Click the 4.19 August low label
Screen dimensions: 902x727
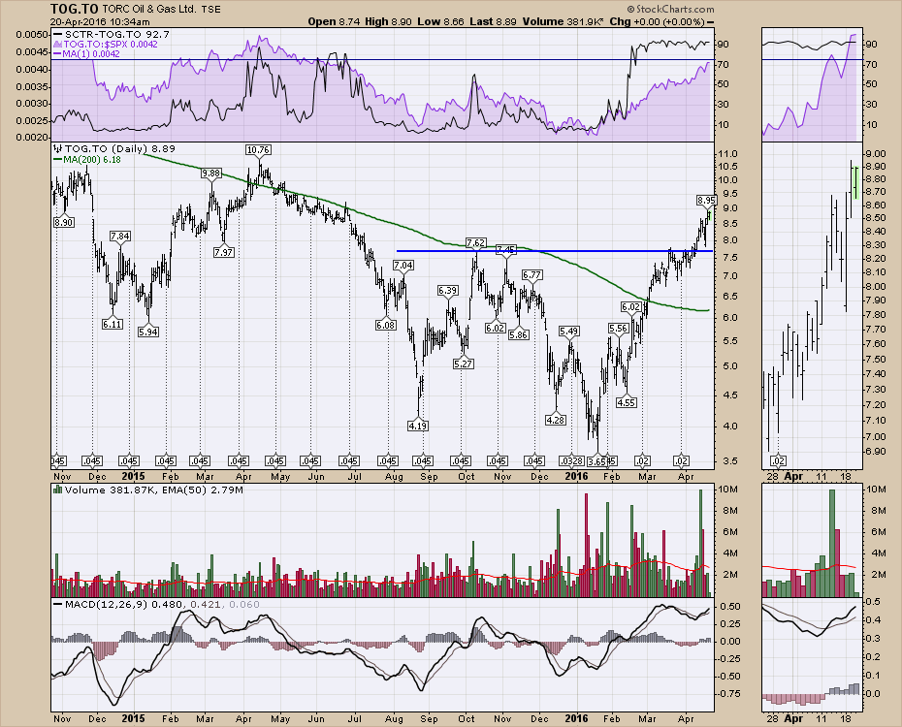[x=418, y=425]
